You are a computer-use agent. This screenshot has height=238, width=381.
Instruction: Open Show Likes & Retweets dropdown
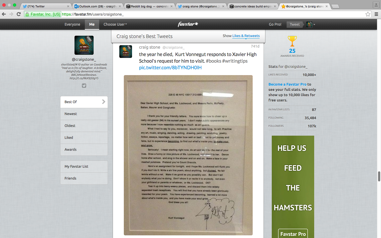246,36
